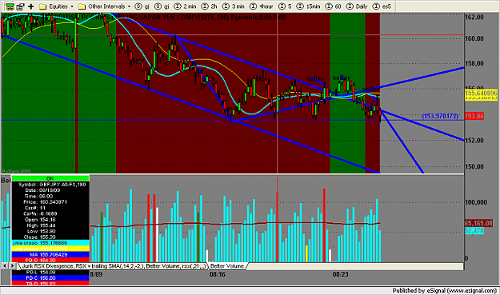Image resolution: width=500 pixels, height=295 pixels.
Task: Click the red 153.86 last price label
Action: 474,116
